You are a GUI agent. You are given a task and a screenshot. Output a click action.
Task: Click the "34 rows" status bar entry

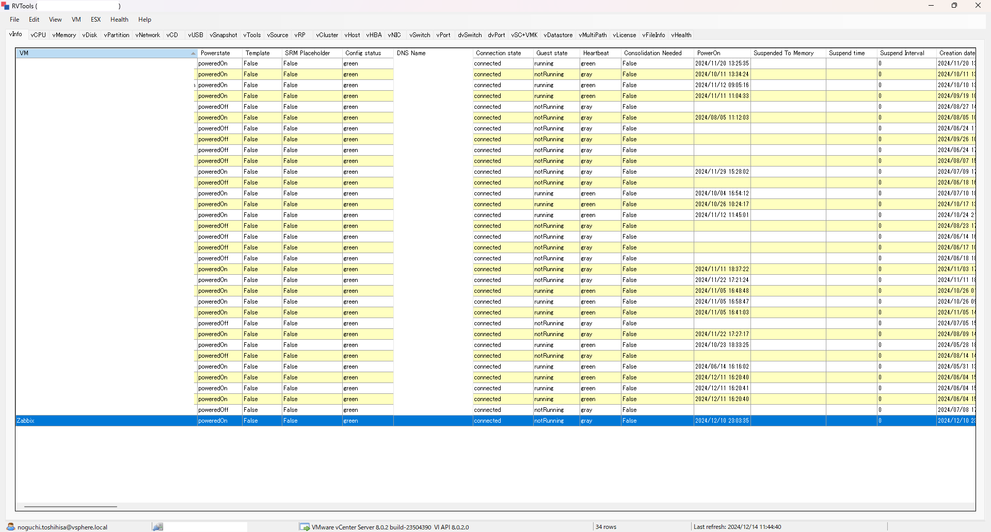point(606,527)
